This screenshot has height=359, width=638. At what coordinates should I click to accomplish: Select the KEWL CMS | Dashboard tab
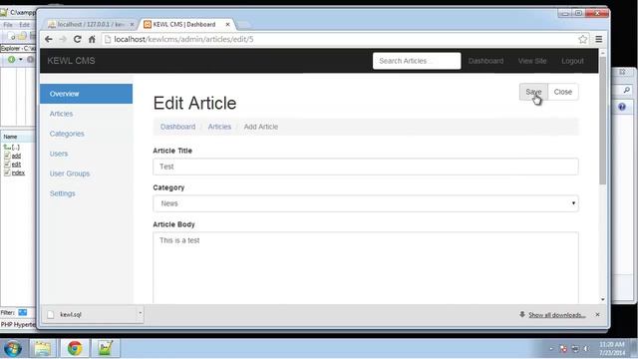[x=184, y=24]
